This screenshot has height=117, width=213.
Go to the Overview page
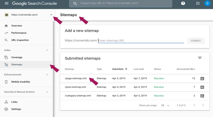(x=16, y=26)
